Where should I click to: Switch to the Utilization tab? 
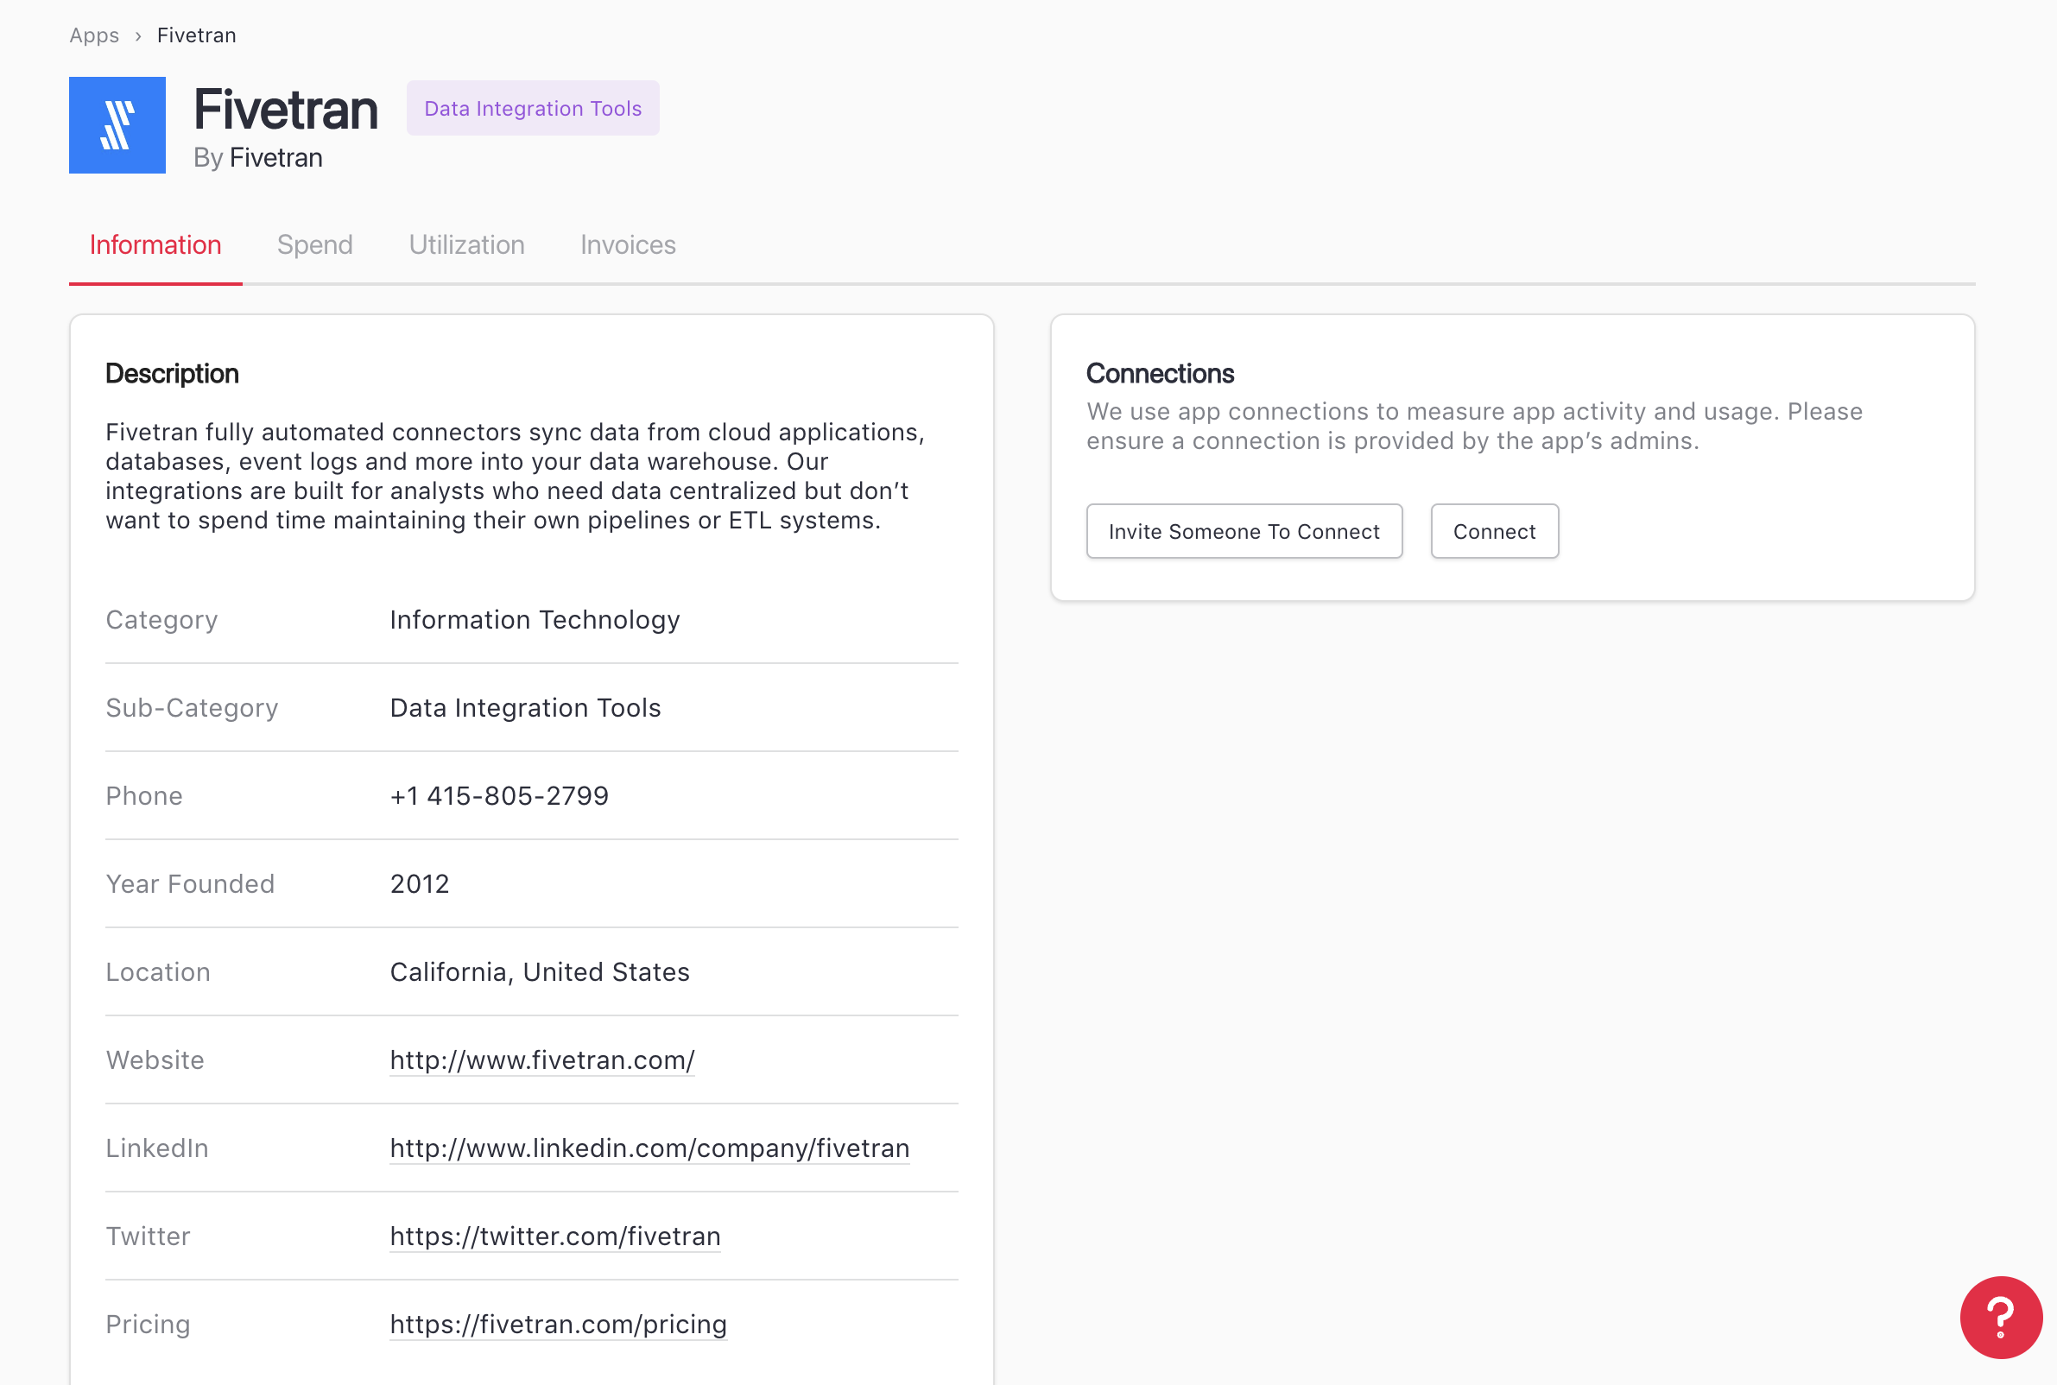click(x=466, y=244)
